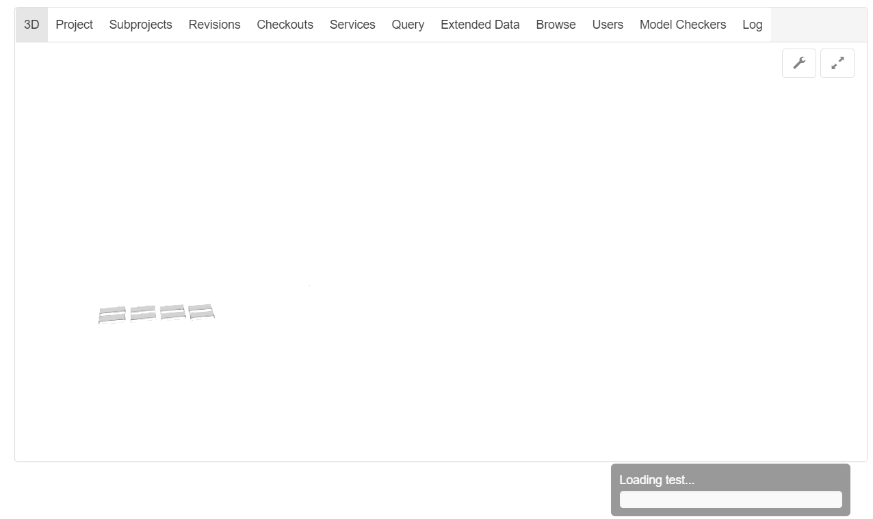Click the loading test progress bar
This screenshot has width=873, height=519.
[x=731, y=499]
